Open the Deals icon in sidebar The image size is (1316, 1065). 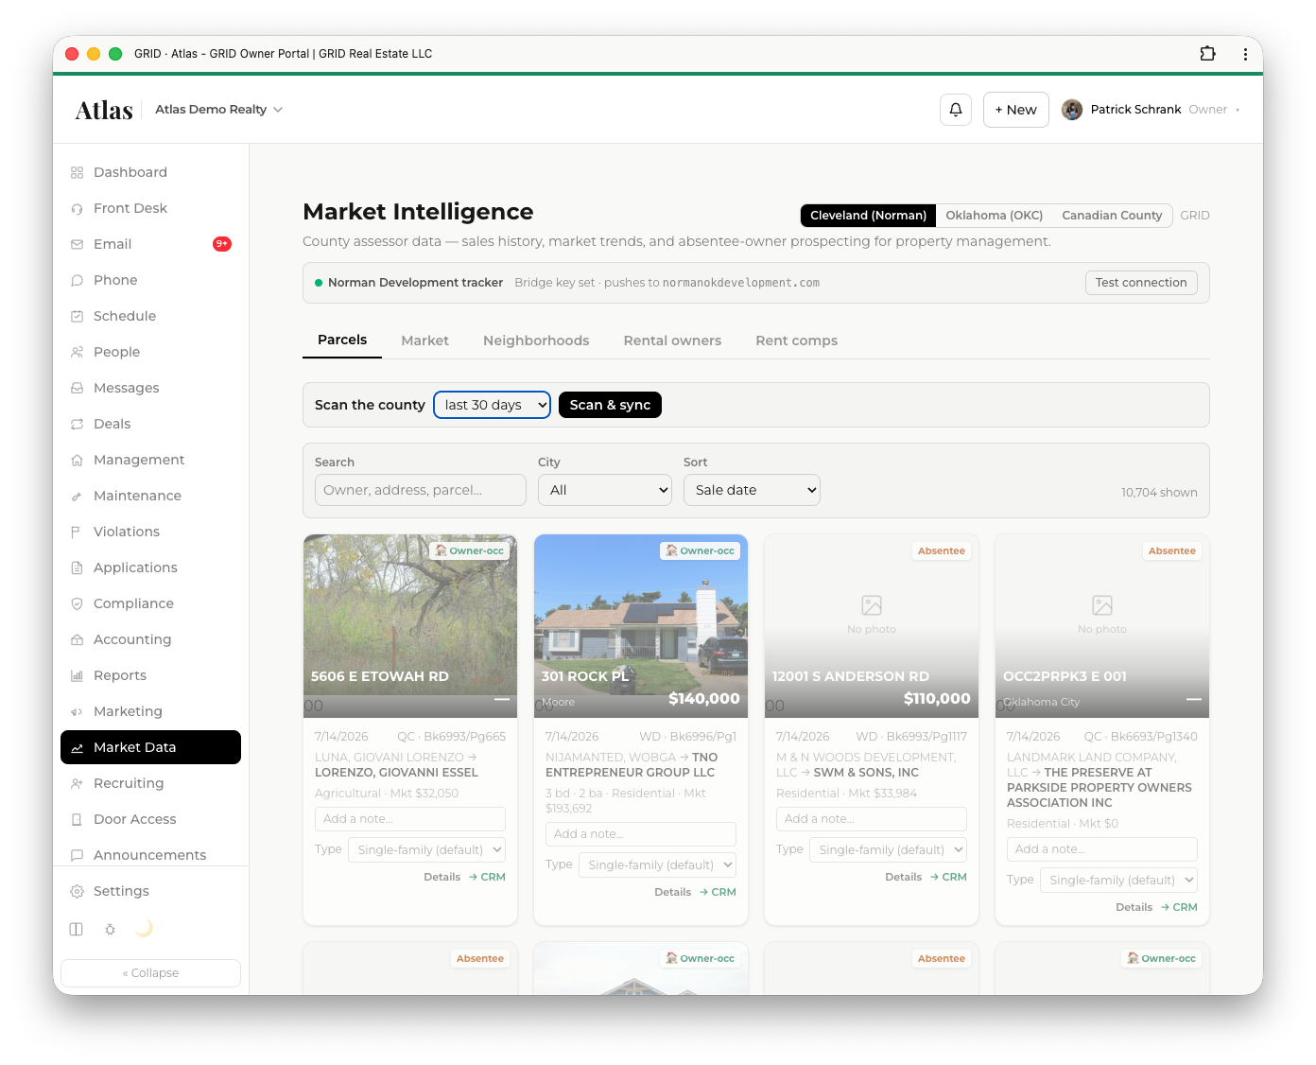[x=77, y=424]
